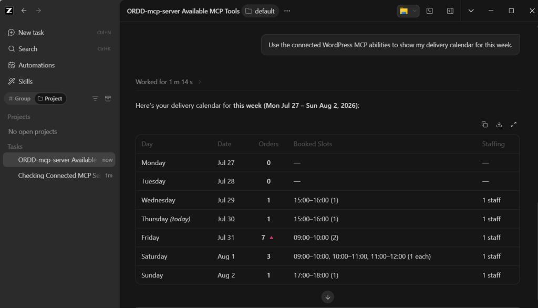Open the three-dot more options menu
Image resolution: width=538 pixels, height=308 pixels.
287,11
